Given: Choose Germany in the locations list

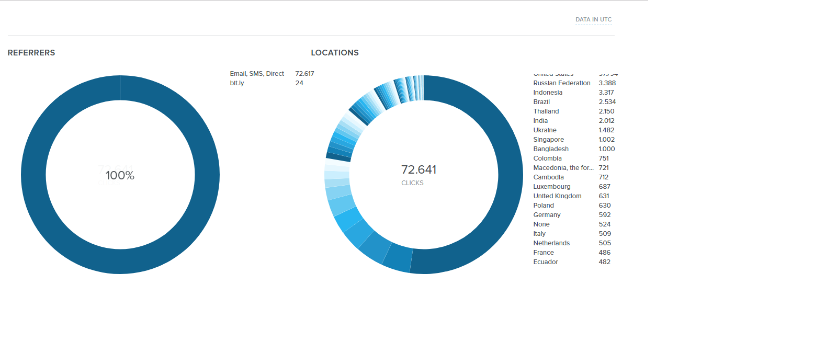Looking at the screenshot, I should [x=547, y=215].
